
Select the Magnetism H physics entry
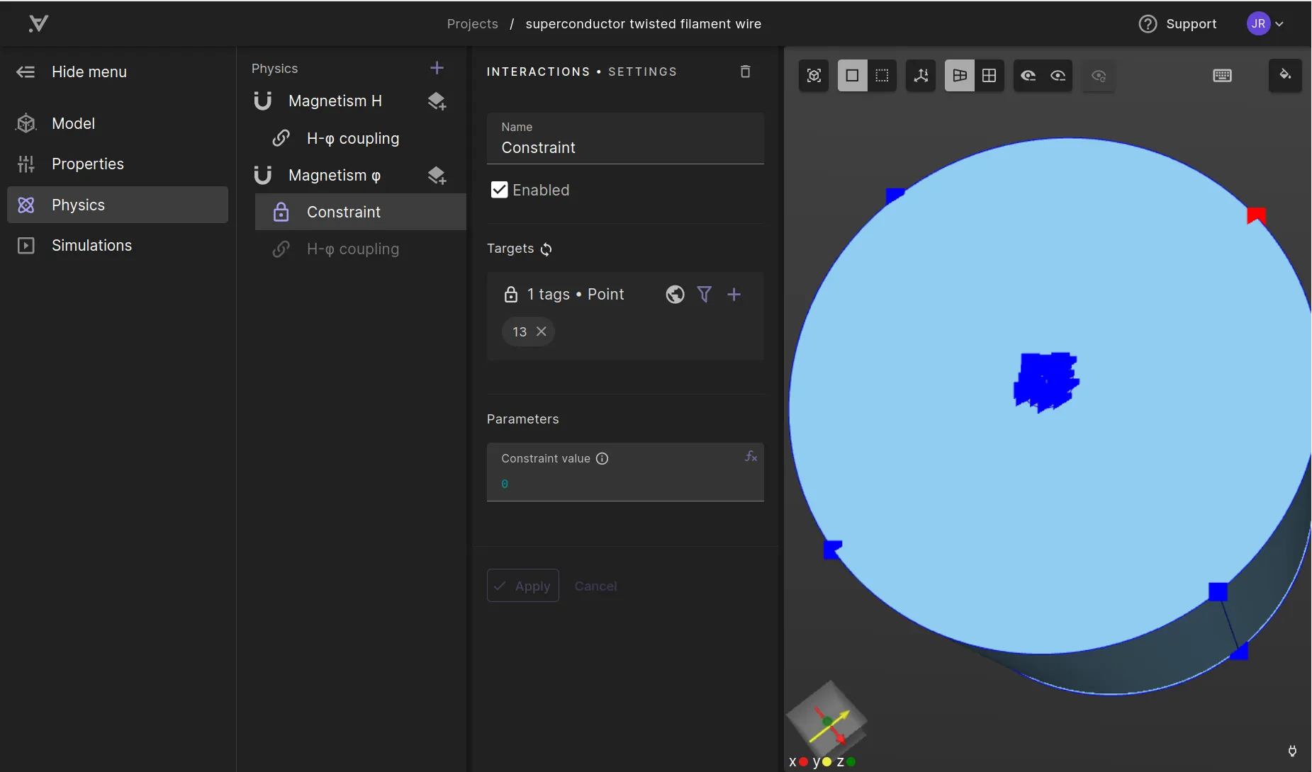(x=335, y=101)
